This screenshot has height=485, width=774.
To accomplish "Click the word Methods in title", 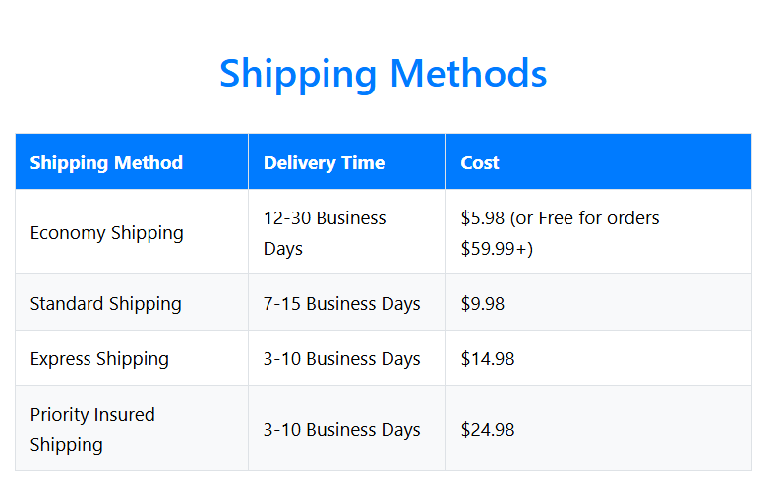I will pyautogui.click(x=468, y=74).
